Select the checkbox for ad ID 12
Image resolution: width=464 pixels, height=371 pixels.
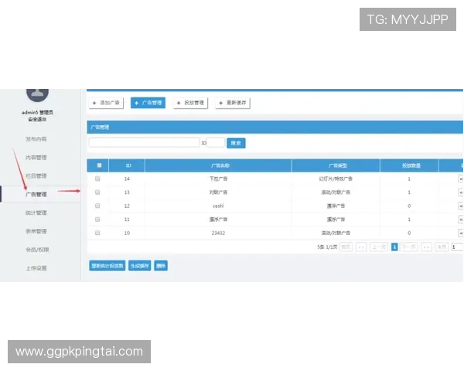(97, 206)
